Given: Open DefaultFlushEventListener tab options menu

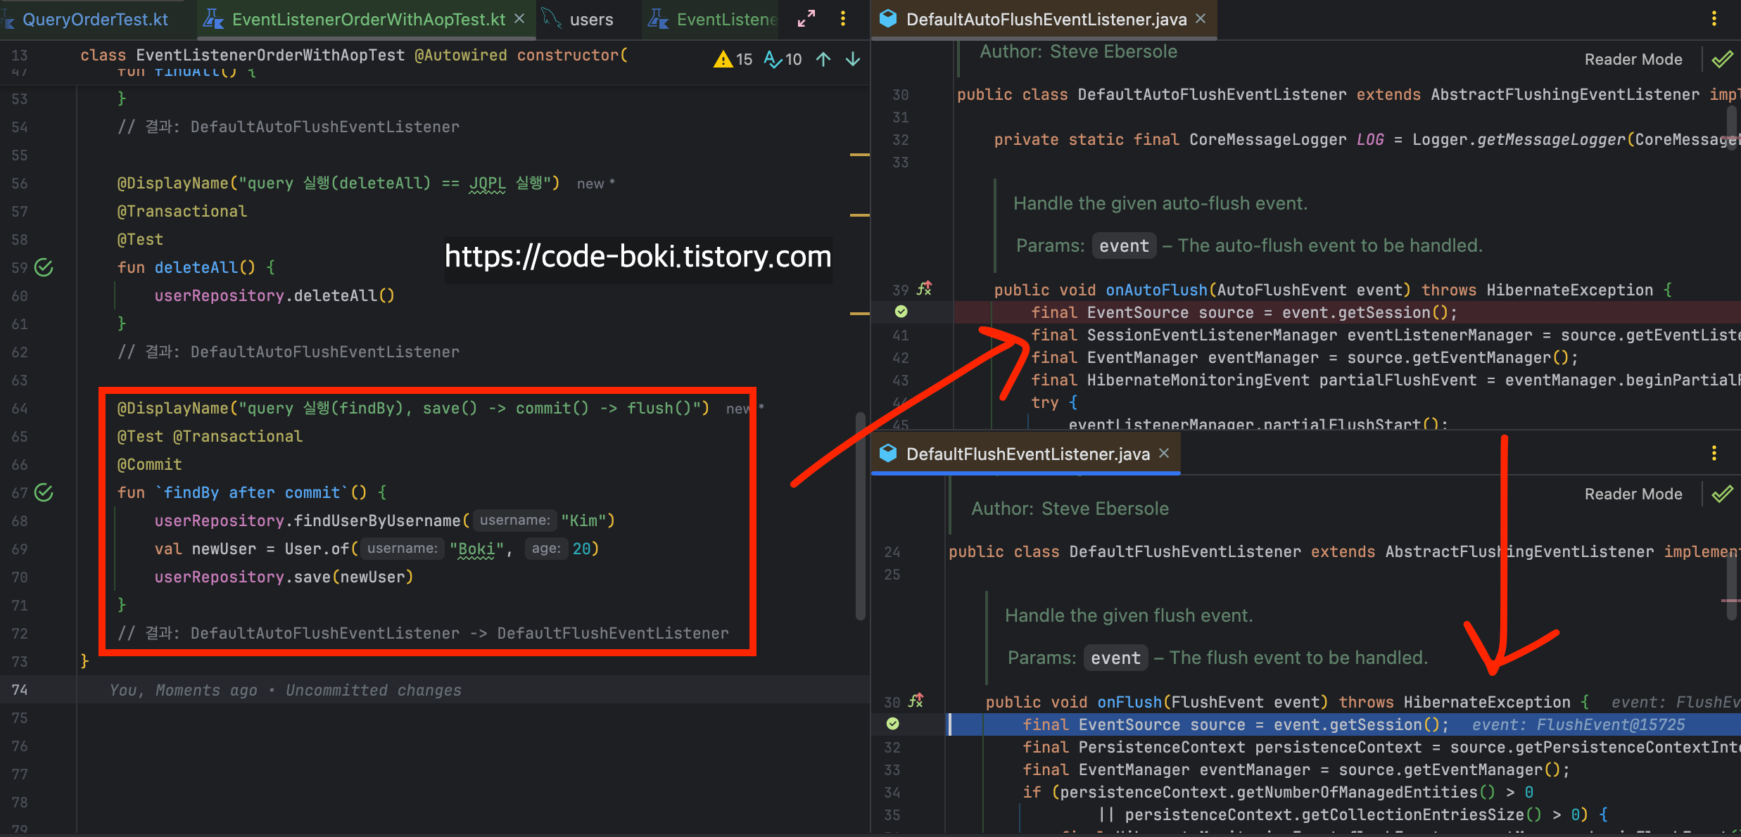Looking at the screenshot, I should (x=1714, y=454).
